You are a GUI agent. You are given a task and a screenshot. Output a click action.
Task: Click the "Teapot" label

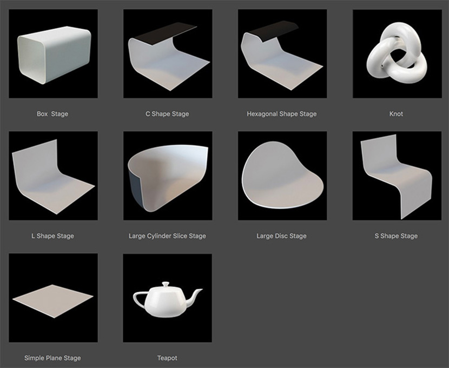click(x=167, y=358)
